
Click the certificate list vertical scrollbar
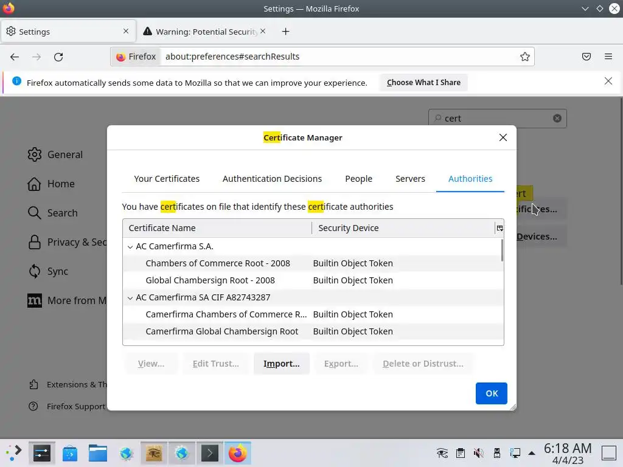502,251
